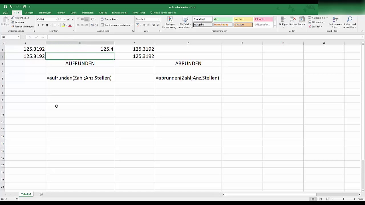The width and height of the screenshot is (365, 205).
Task: Open the AutoSumme dropdown arrow
Action: pos(327,18)
